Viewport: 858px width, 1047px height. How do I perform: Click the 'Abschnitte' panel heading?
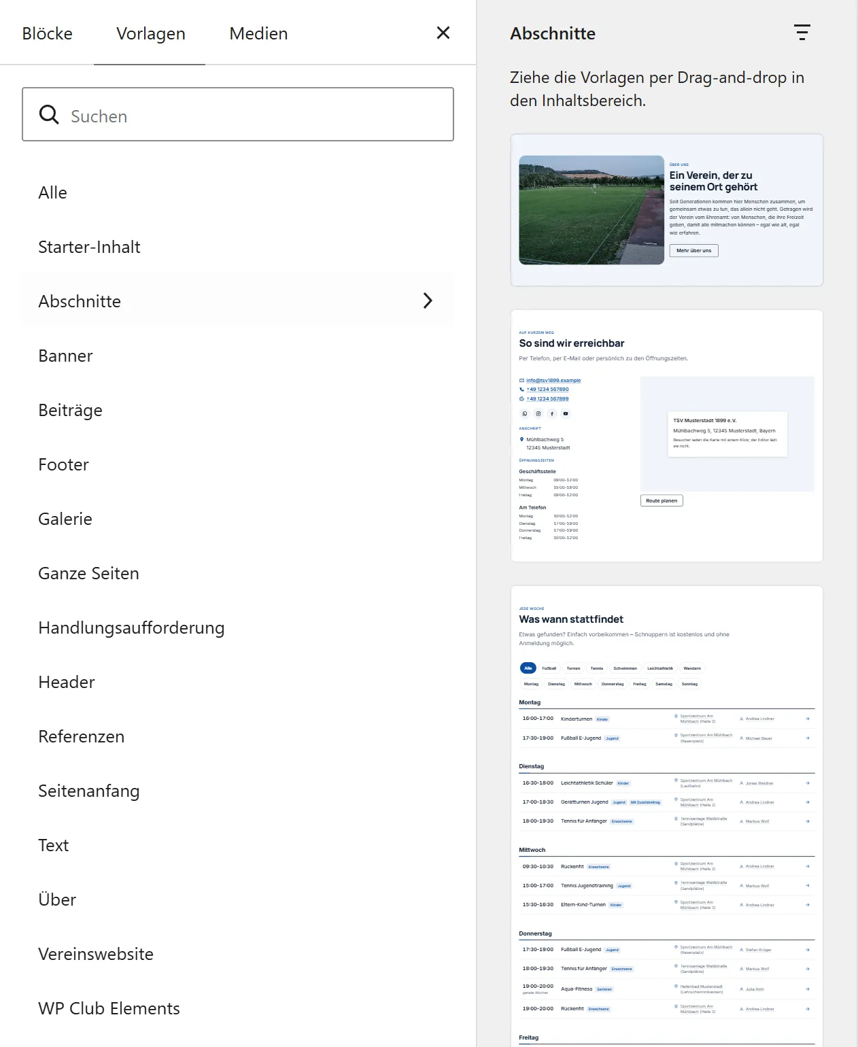(553, 33)
